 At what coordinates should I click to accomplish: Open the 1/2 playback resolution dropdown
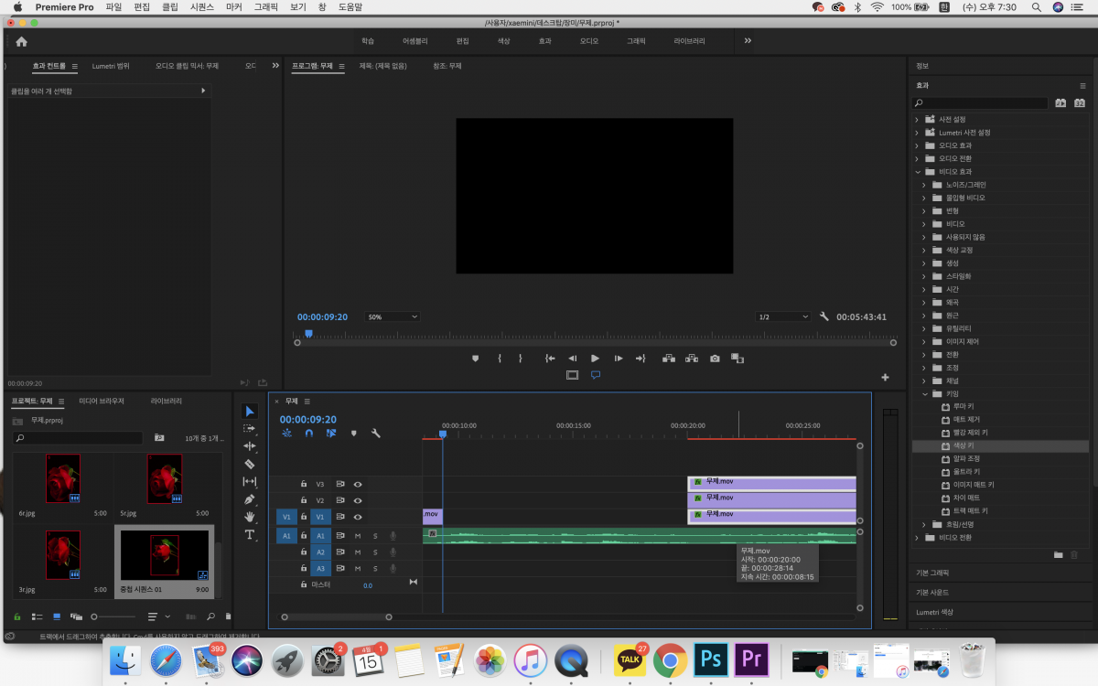(783, 316)
